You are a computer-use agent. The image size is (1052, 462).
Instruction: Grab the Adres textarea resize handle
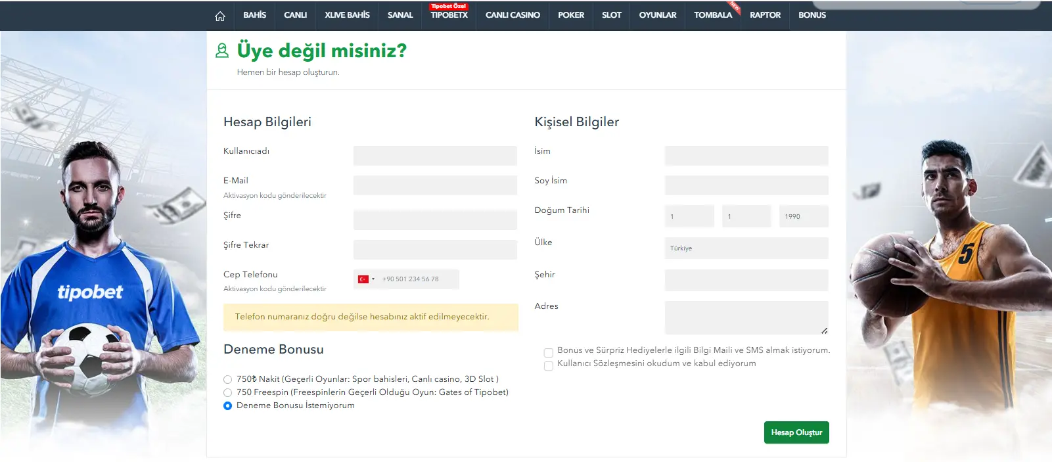[x=824, y=331]
